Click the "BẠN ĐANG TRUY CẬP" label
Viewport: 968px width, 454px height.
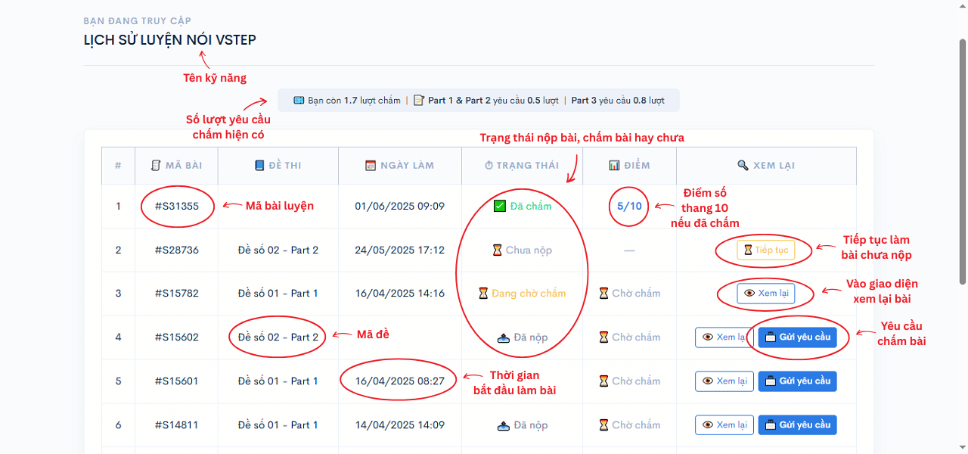tap(138, 20)
